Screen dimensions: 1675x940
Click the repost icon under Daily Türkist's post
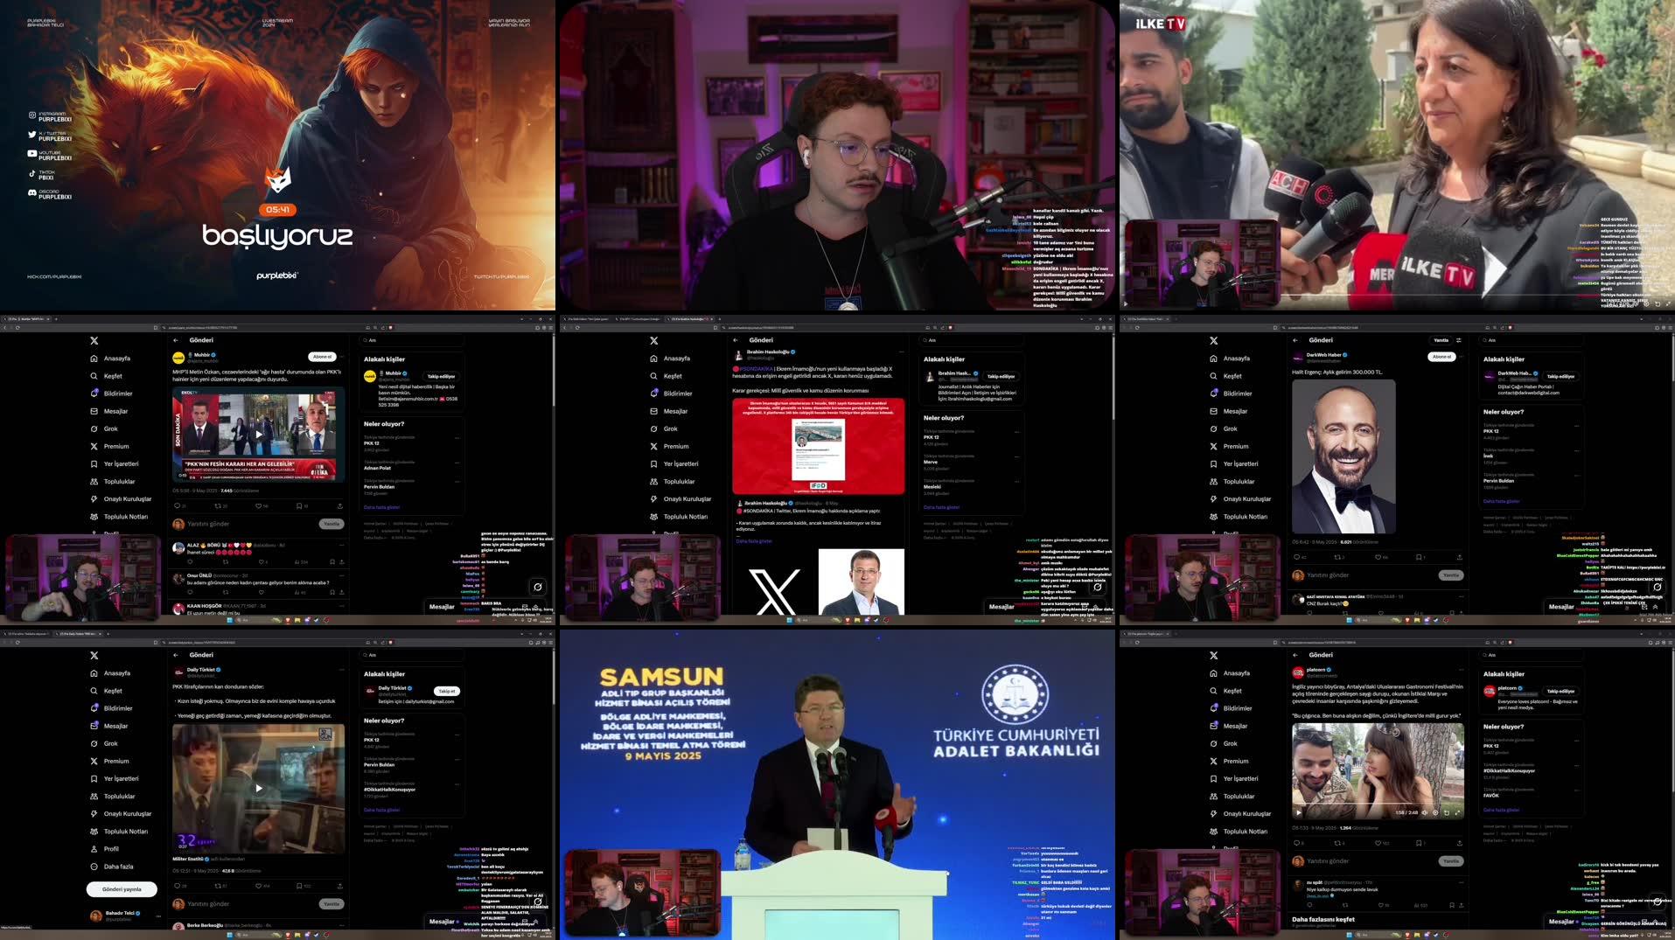point(219,886)
